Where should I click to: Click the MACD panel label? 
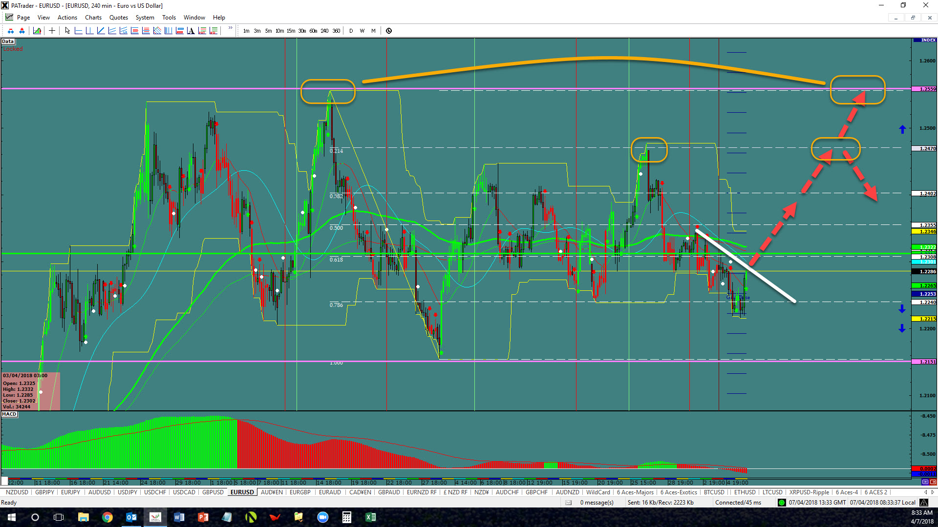pyautogui.click(x=9, y=414)
